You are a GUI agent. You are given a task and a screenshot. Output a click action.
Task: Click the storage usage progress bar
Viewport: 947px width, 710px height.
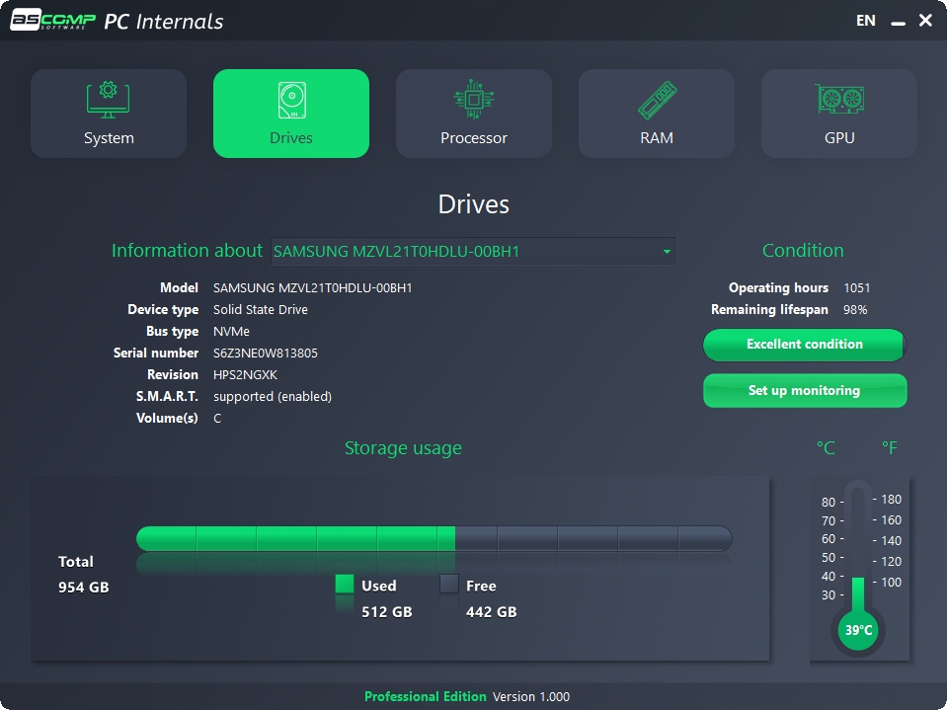(434, 538)
